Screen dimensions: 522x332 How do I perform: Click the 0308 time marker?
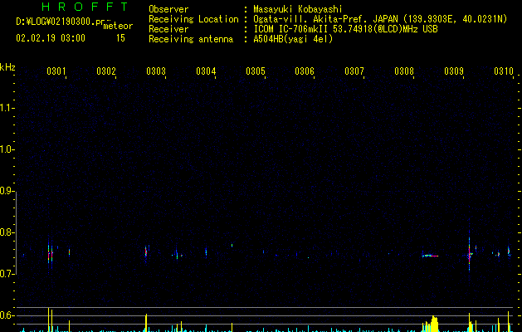click(x=404, y=71)
